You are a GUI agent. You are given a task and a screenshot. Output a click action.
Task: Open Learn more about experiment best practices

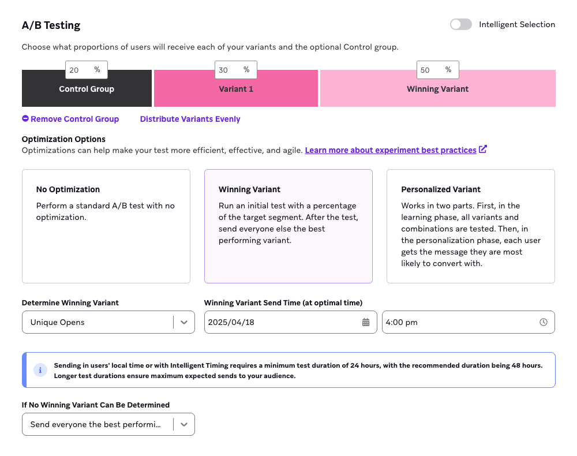391,150
